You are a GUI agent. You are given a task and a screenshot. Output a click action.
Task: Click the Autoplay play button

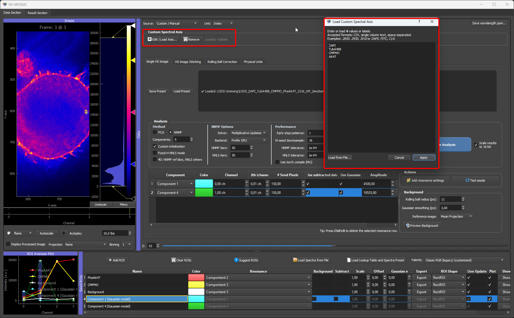pos(64,233)
